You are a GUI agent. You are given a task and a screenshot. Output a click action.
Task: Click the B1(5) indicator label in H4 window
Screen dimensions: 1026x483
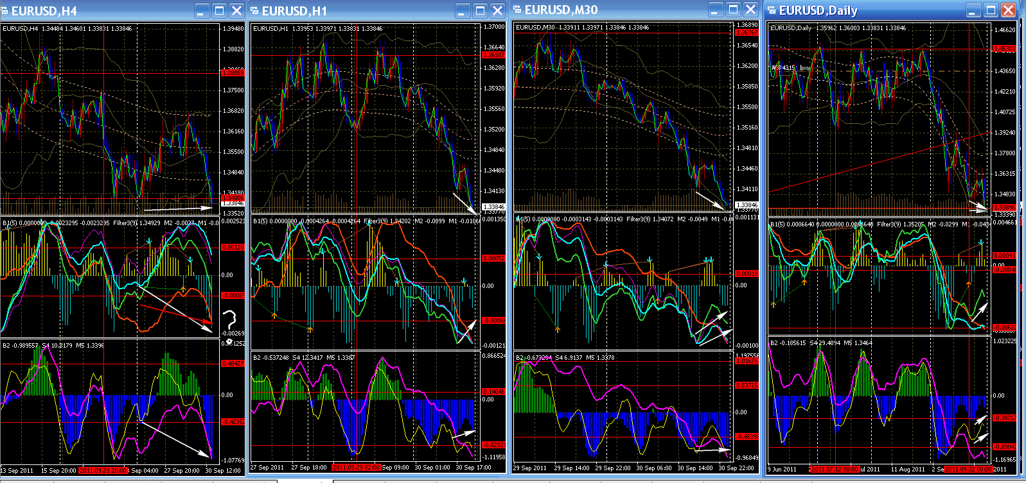[x=10, y=223]
